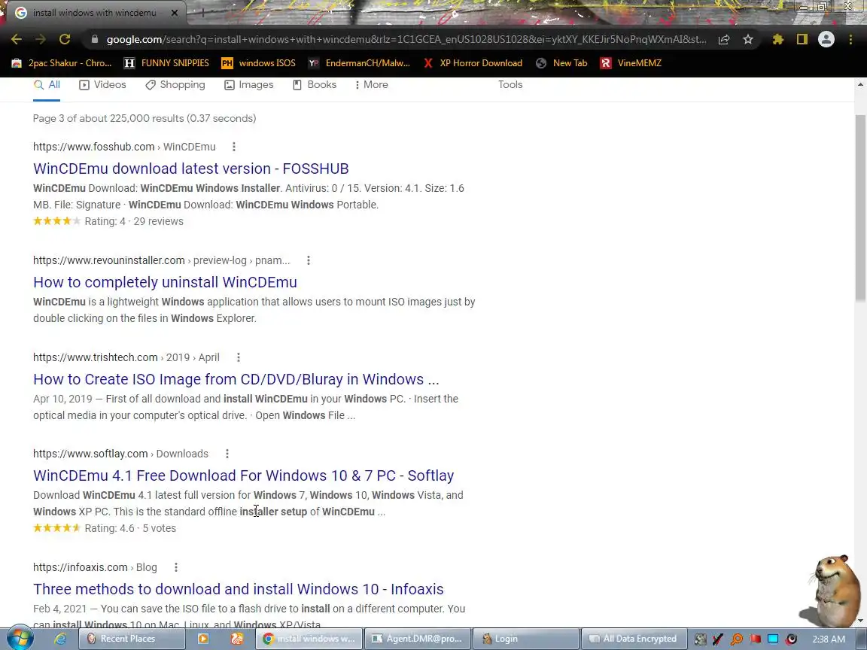Open the orange browser taskbar icon

tap(237, 639)
